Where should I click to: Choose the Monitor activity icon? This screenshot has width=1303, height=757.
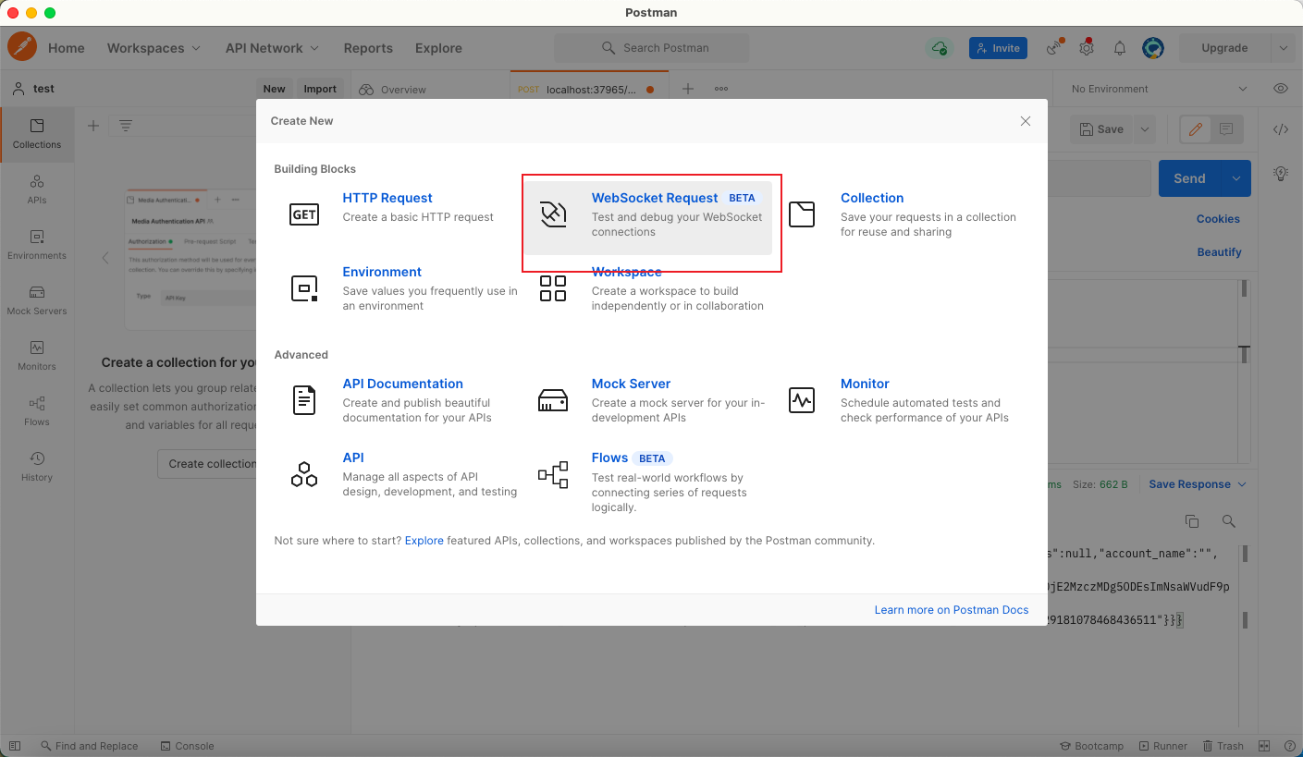pyautogui.click(x=802, y=400)
